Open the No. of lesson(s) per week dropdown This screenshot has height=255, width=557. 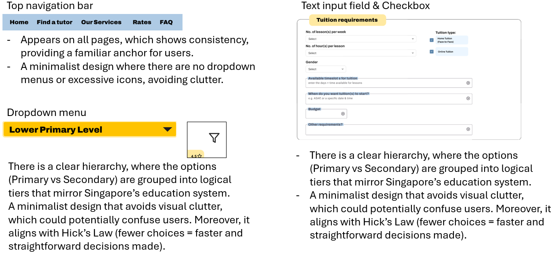pyautogui.click(x=361, y=39)
